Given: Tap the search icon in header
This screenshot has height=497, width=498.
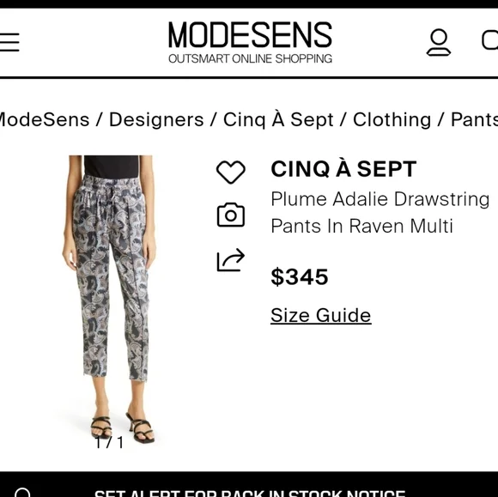Looking at the screenshot, I should (489, 40).
